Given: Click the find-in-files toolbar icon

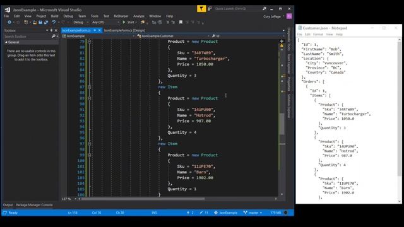Looking at the screenshot, I should click(x=143, y=23).
